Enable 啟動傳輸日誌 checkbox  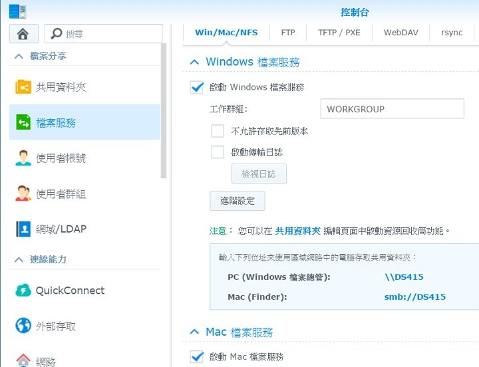[218, 152]
